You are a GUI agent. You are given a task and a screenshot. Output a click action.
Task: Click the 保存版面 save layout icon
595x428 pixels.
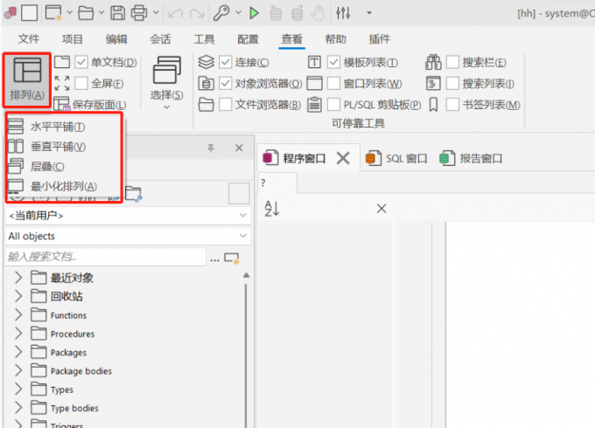(x=61, y=105)
